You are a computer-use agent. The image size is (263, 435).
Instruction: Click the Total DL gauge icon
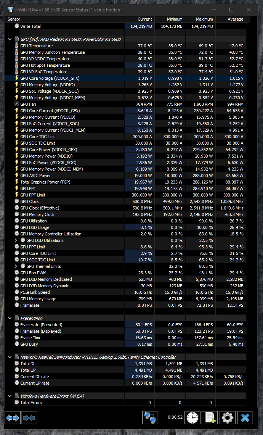click(17, 363)
